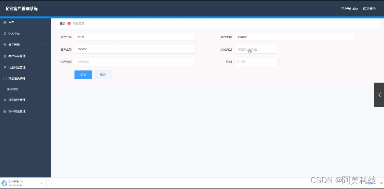Image resolution: width=384 pixels, height=189 pixels.
Task: Open the download item options chevron
Action: pyautogui.click(x=42, y=183)
